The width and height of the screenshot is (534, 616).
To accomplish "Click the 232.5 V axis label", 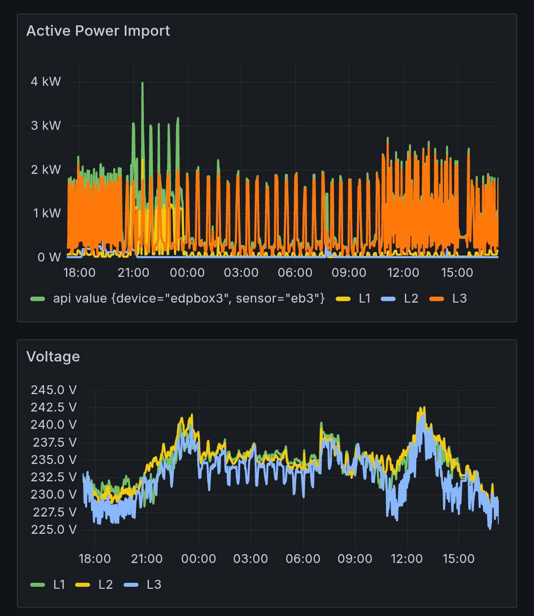I will tap(54, 477).
